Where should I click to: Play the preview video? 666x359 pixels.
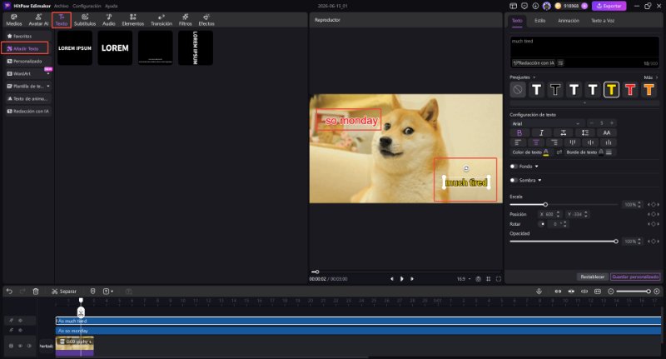click(402, 279)
